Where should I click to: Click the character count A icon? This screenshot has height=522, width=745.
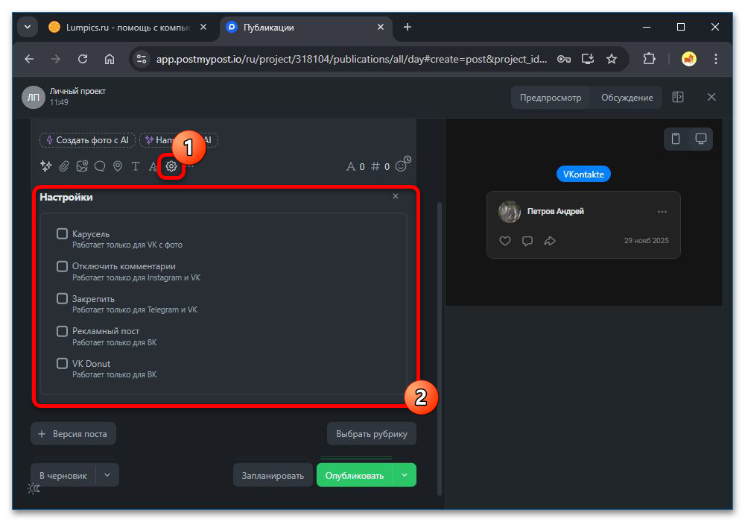351,166
